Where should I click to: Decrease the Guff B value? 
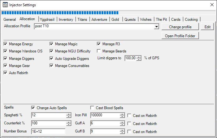pyautogui.click(x=122, y=133)
